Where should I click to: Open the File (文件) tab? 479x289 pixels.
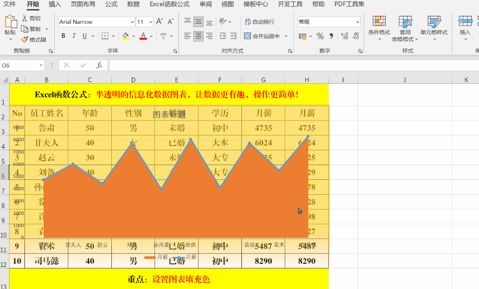9,4
